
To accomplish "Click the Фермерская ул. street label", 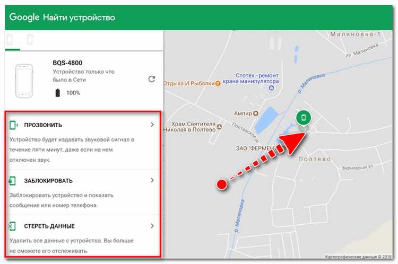I will coord(357,168).
